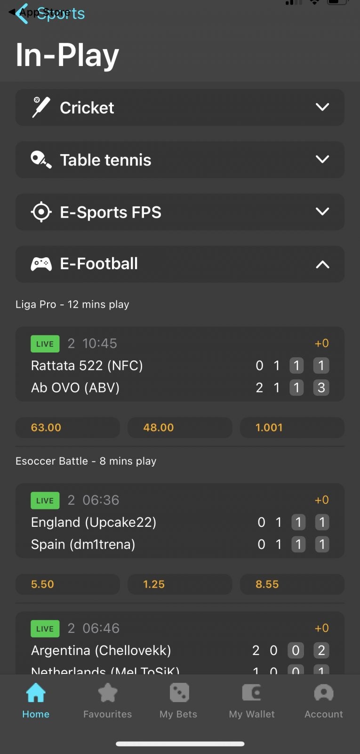Image resolution: width=360 pixels, height=754 pixels.
Task: Tap the E-Football gamepad icon
Action: 41,264
